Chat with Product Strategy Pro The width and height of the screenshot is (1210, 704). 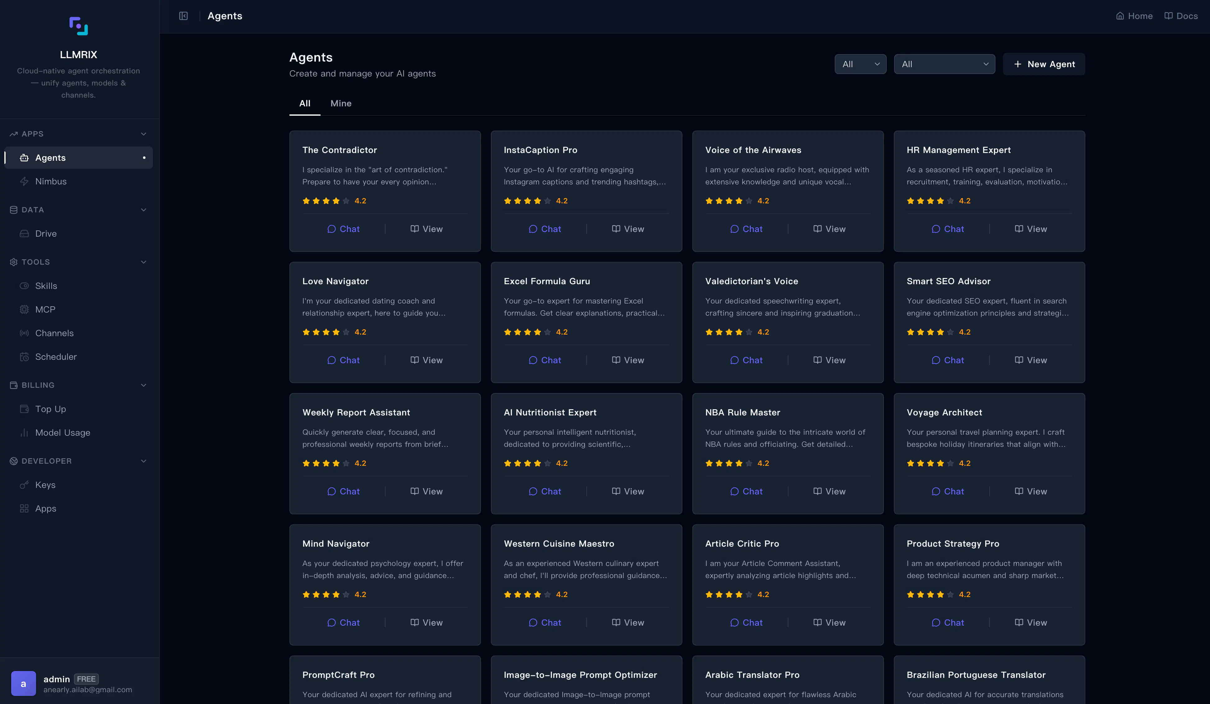947,622
